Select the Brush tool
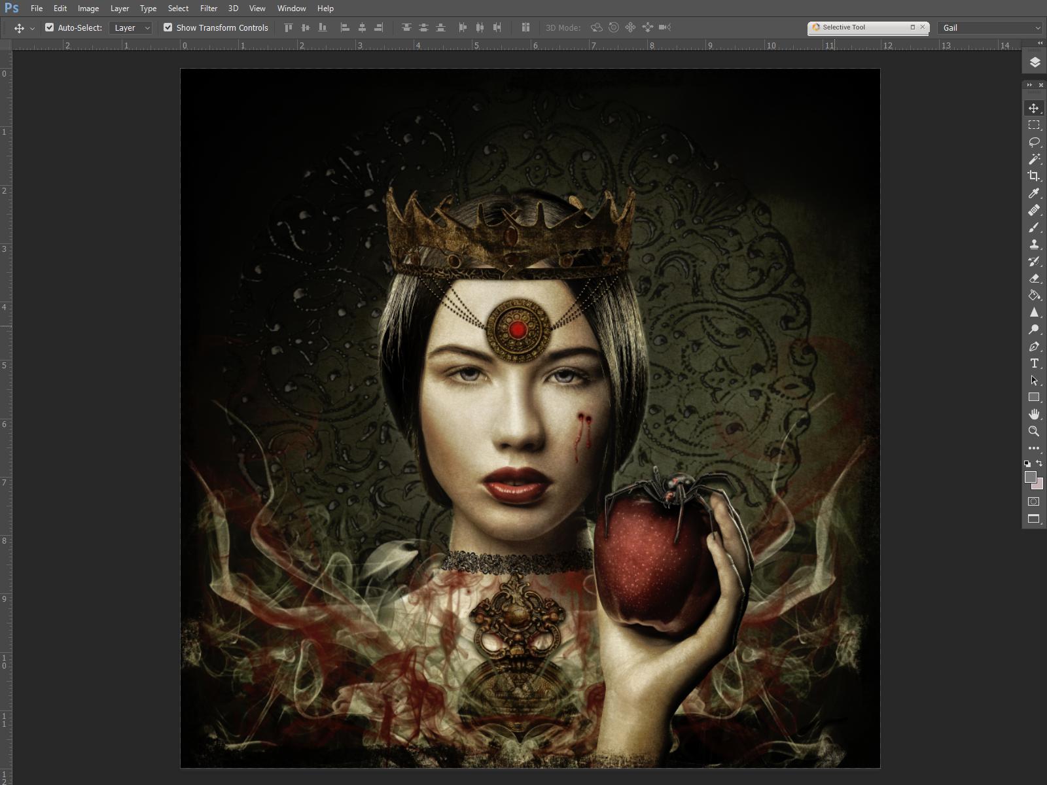 1034,228
